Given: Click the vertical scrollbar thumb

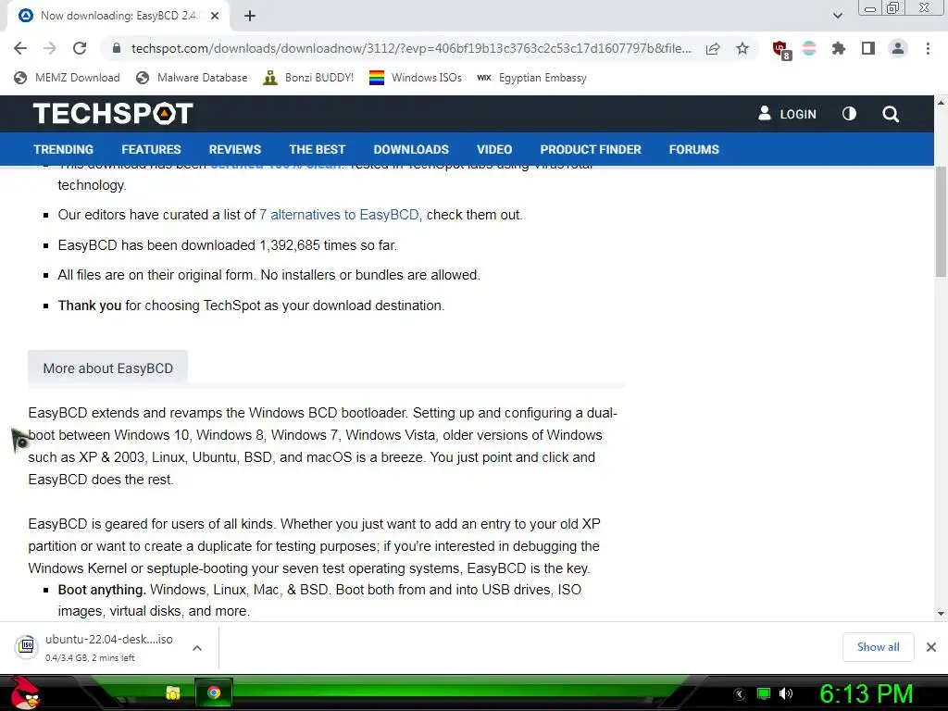Looking at the screenshot, I should [x=941, y=221].
